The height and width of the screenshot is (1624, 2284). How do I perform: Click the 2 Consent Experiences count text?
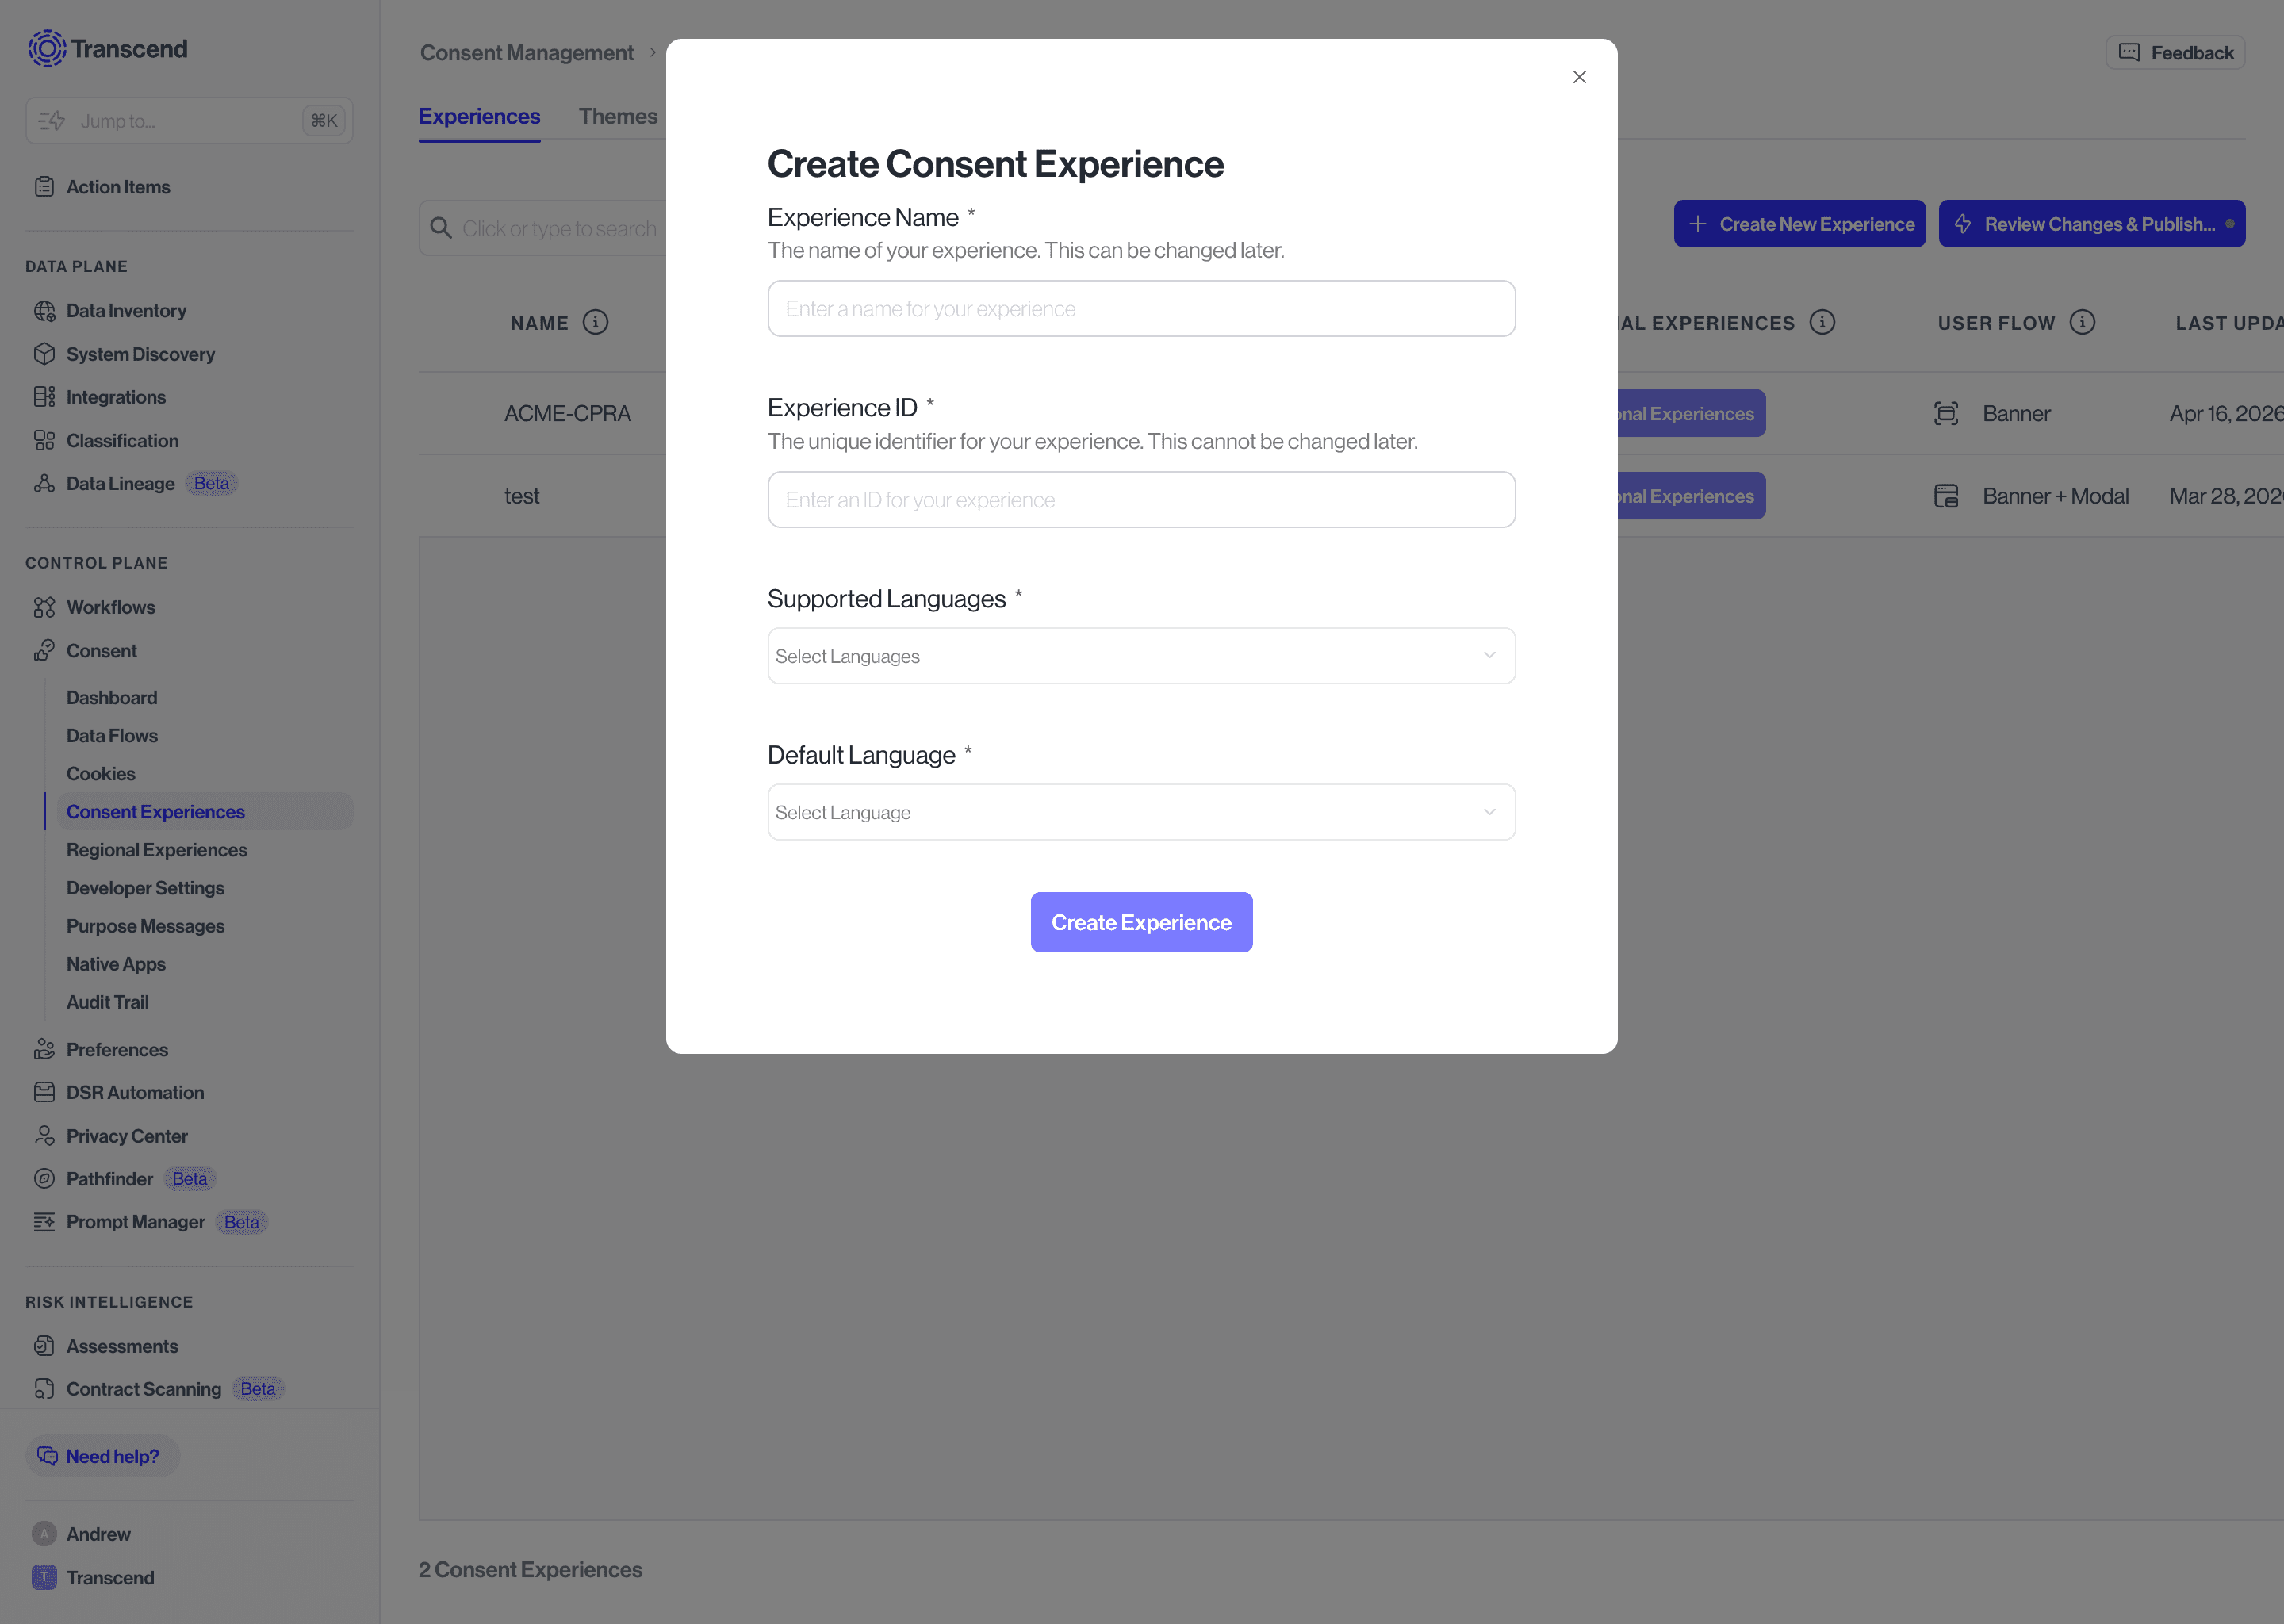(x=530, y=1569)
